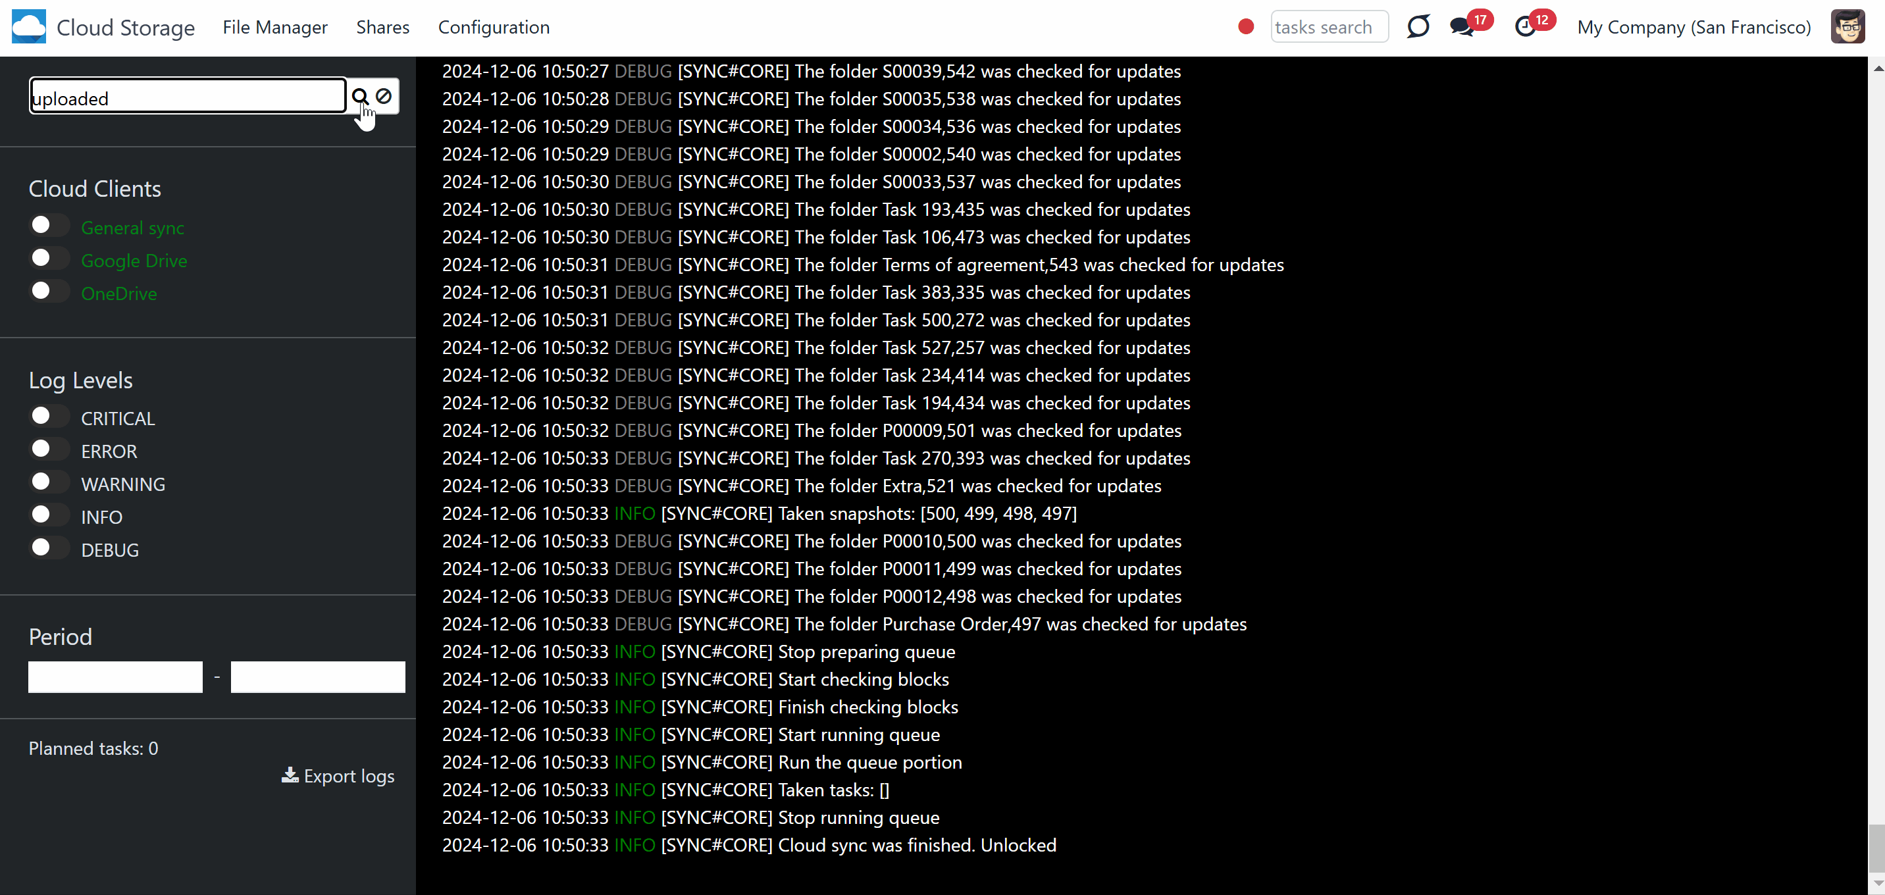This screenshot has height=895, width=1885.
Task: Click log line 'Finish checking blocks'
Action: point(700,707)
